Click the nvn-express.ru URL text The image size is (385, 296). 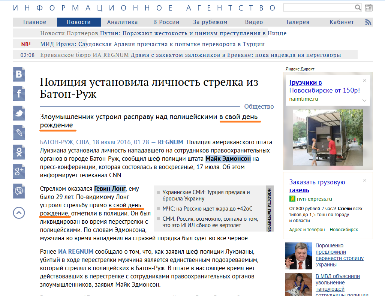point(314,199)
